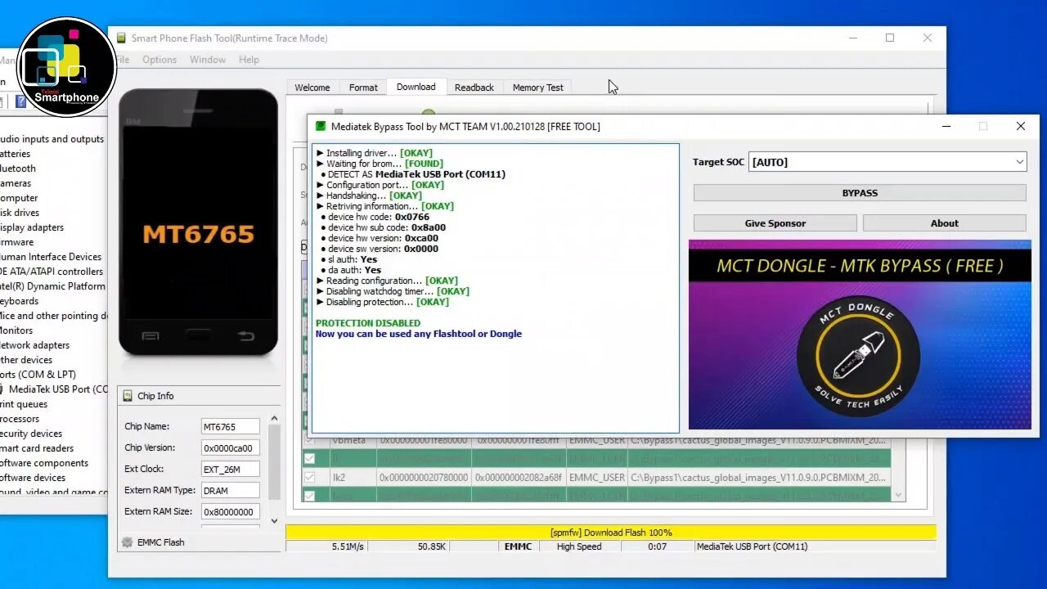Click the Ext Clock field EXT_26M

click(x=231, y=469)
